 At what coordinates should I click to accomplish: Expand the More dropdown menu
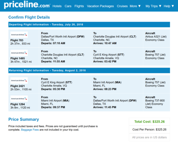tap(135, 6)
